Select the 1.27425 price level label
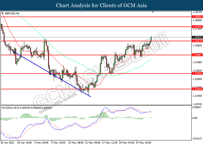Screen dimensions: 203x145 tap(197, 27)
